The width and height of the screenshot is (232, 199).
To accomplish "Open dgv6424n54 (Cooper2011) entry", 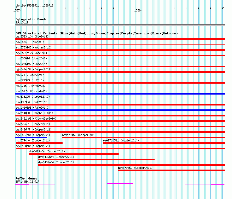I will point(34,69).
